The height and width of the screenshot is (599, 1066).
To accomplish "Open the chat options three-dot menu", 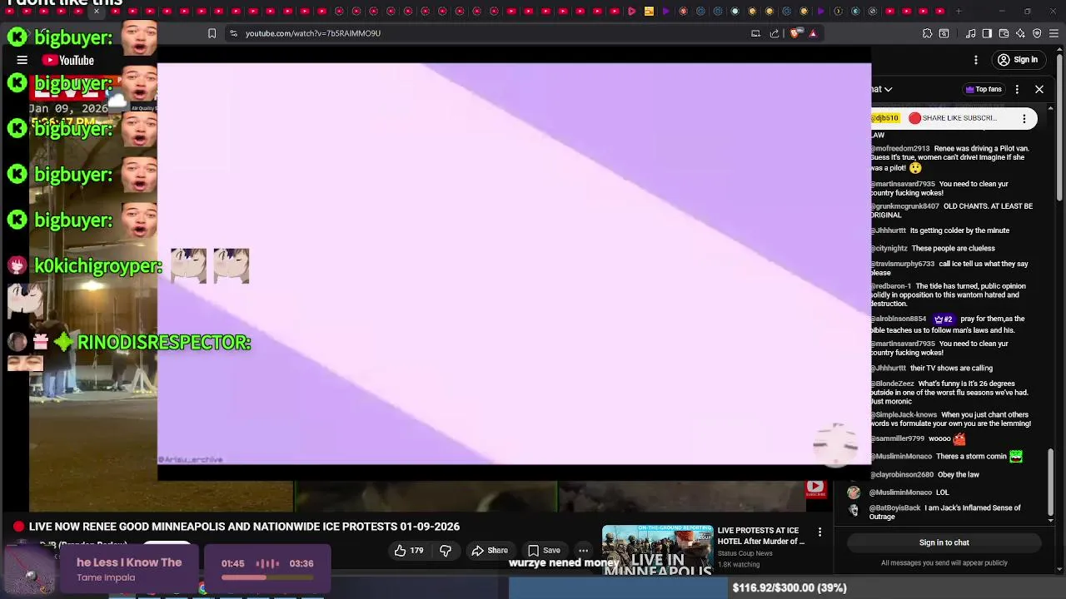I will pos(1017,89).
